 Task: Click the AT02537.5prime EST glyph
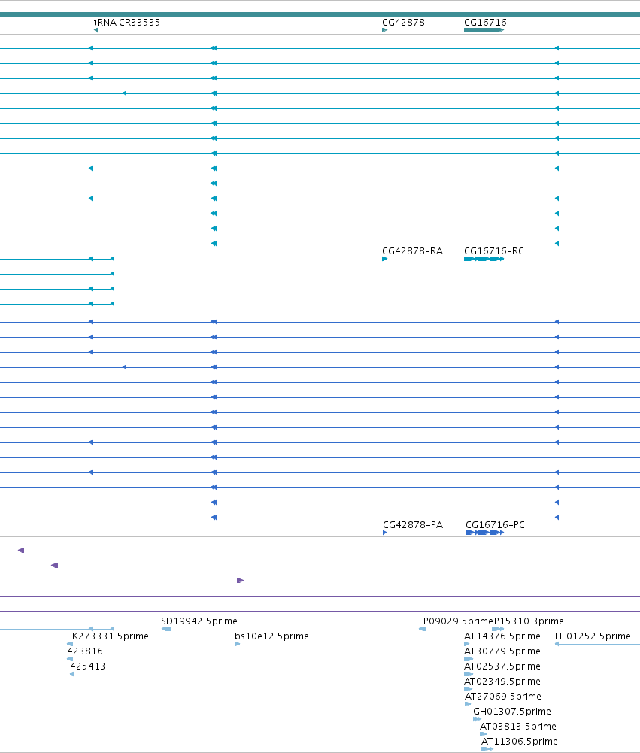(469, 674)
